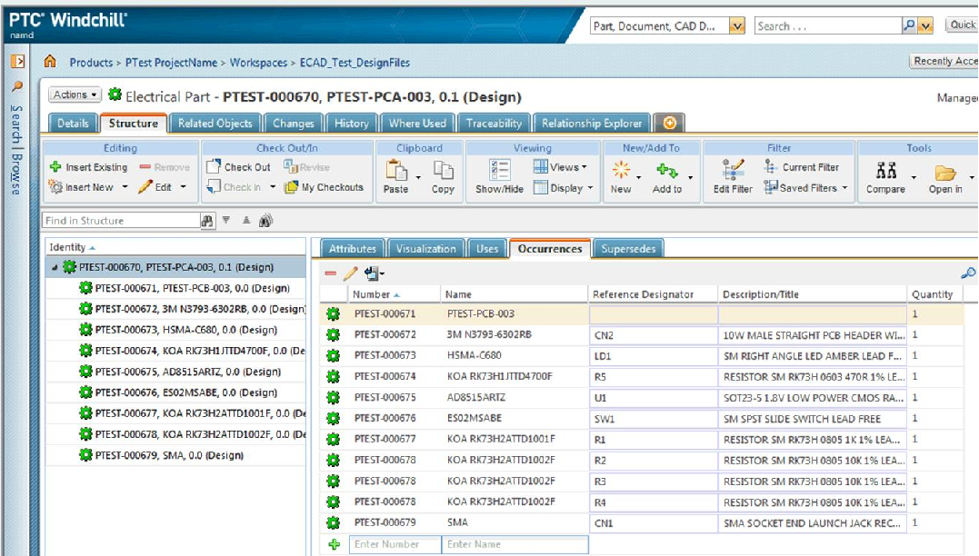Click the Enter Number input field
Image resolution: width=979 pixels, height=556 pixels.
pos(395,544)
